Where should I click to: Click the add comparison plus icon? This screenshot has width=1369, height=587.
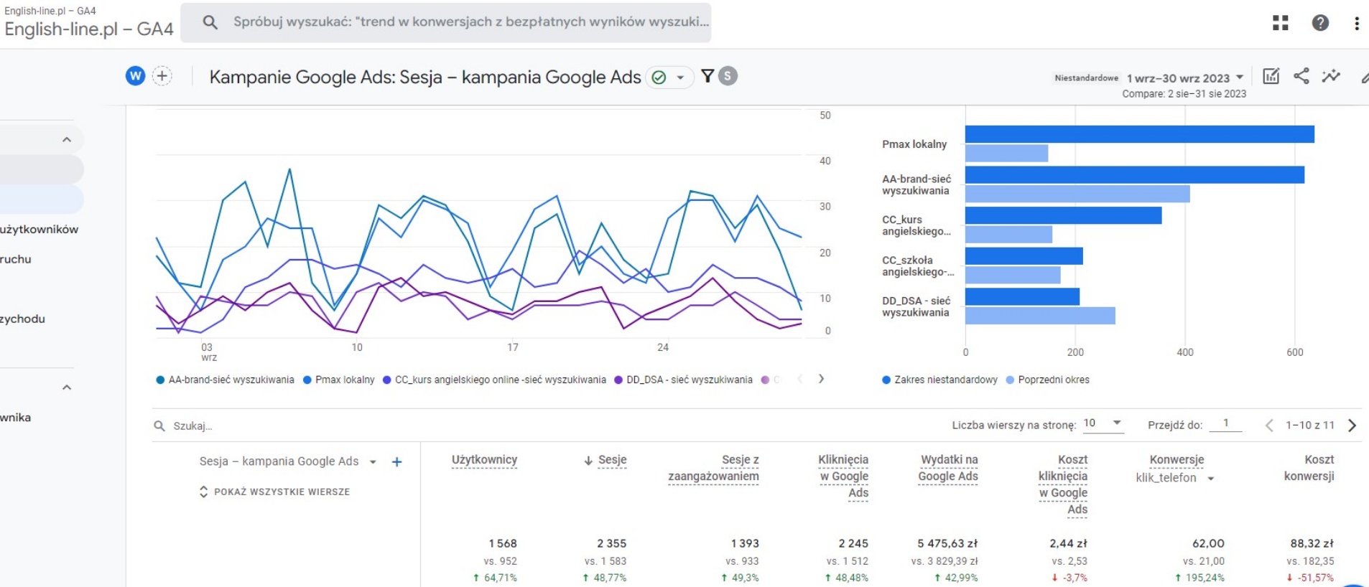click(162, 76)
